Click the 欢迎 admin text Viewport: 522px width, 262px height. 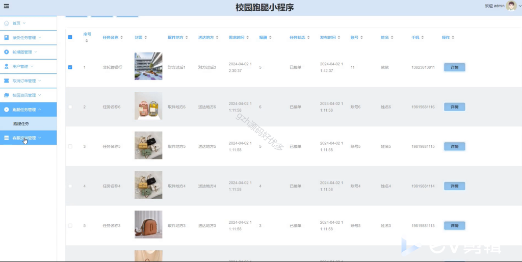[494, 6]
